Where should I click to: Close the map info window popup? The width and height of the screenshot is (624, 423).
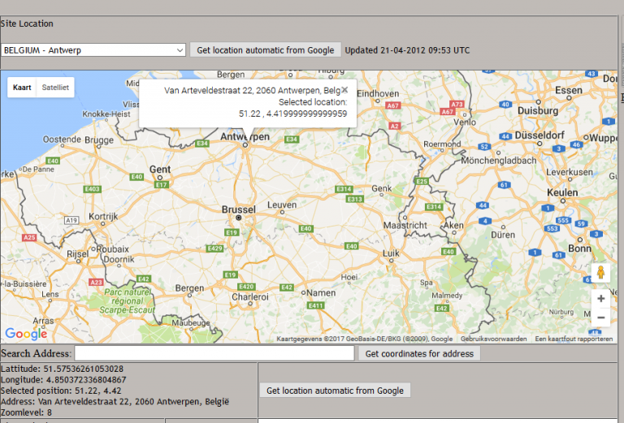click(344, 90)
